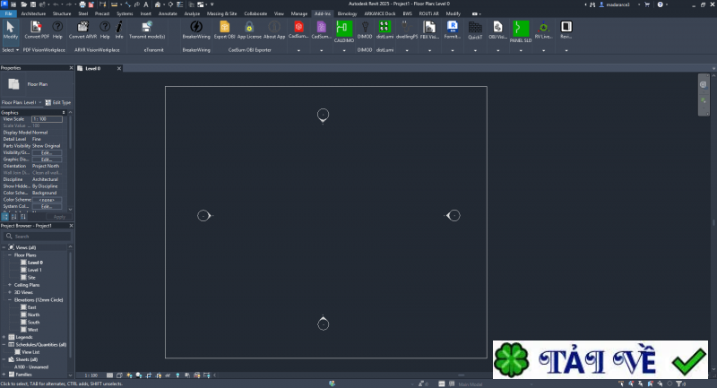The width and height of the screenshot is (717, 388).
Task: Collapse the Floor Plans tree node
Action: pos(10,255)
